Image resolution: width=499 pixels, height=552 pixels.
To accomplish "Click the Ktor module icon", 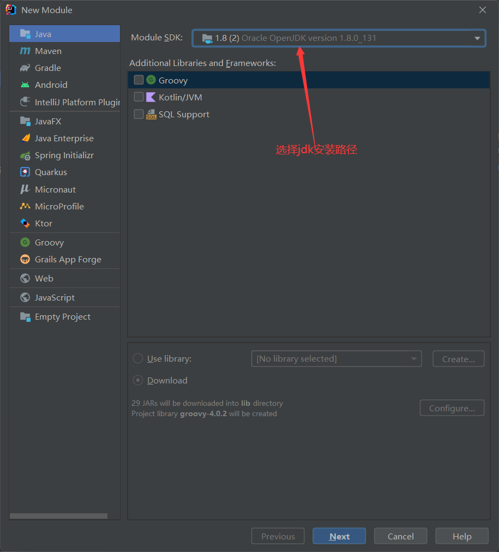I will tap(25, 224).
